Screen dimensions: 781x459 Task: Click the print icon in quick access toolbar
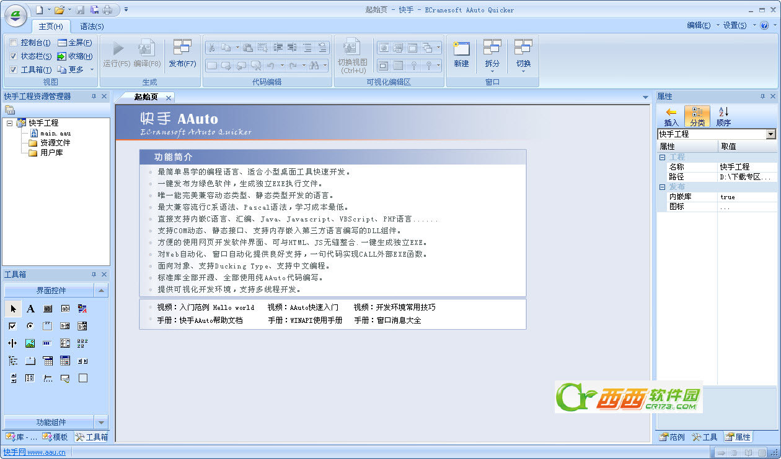pyautogui.click(x=107, y=10)
